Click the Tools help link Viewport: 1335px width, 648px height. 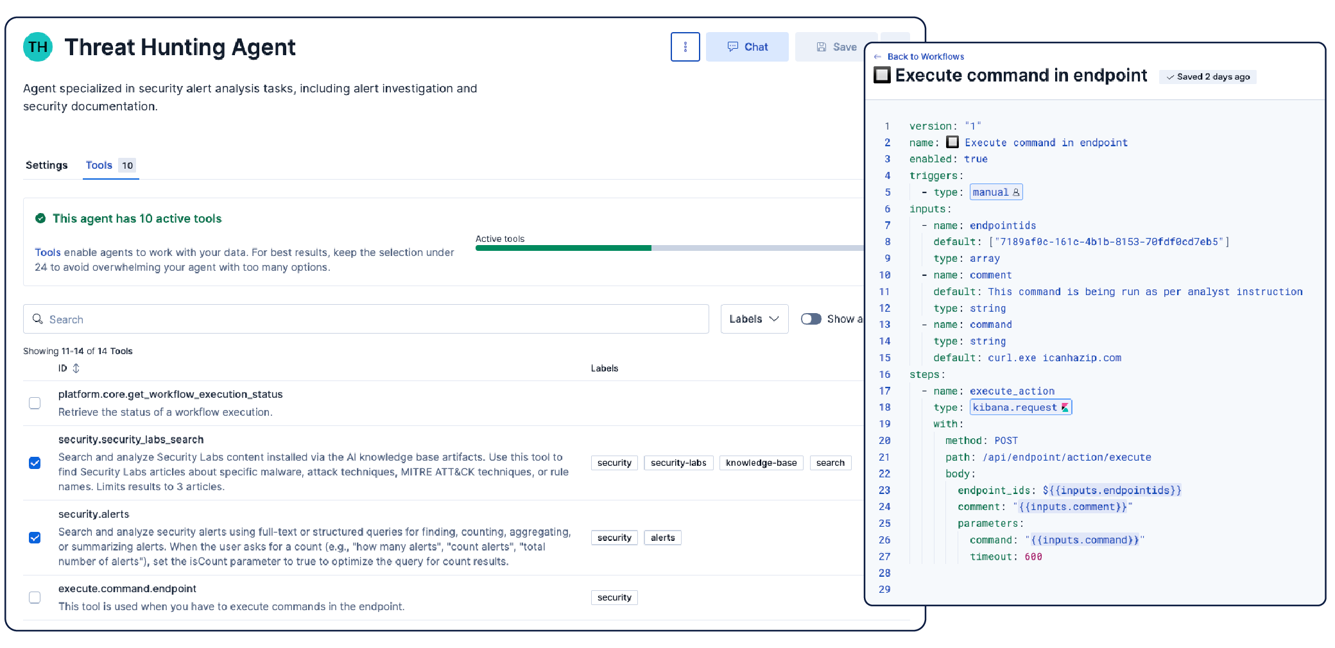(x=47, y=253)
